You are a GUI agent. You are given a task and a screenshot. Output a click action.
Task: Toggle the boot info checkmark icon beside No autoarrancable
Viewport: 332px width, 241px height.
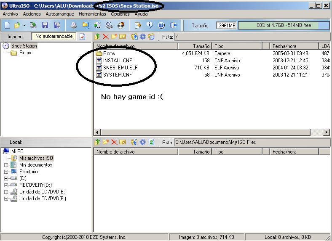click(x=83, y=37)
